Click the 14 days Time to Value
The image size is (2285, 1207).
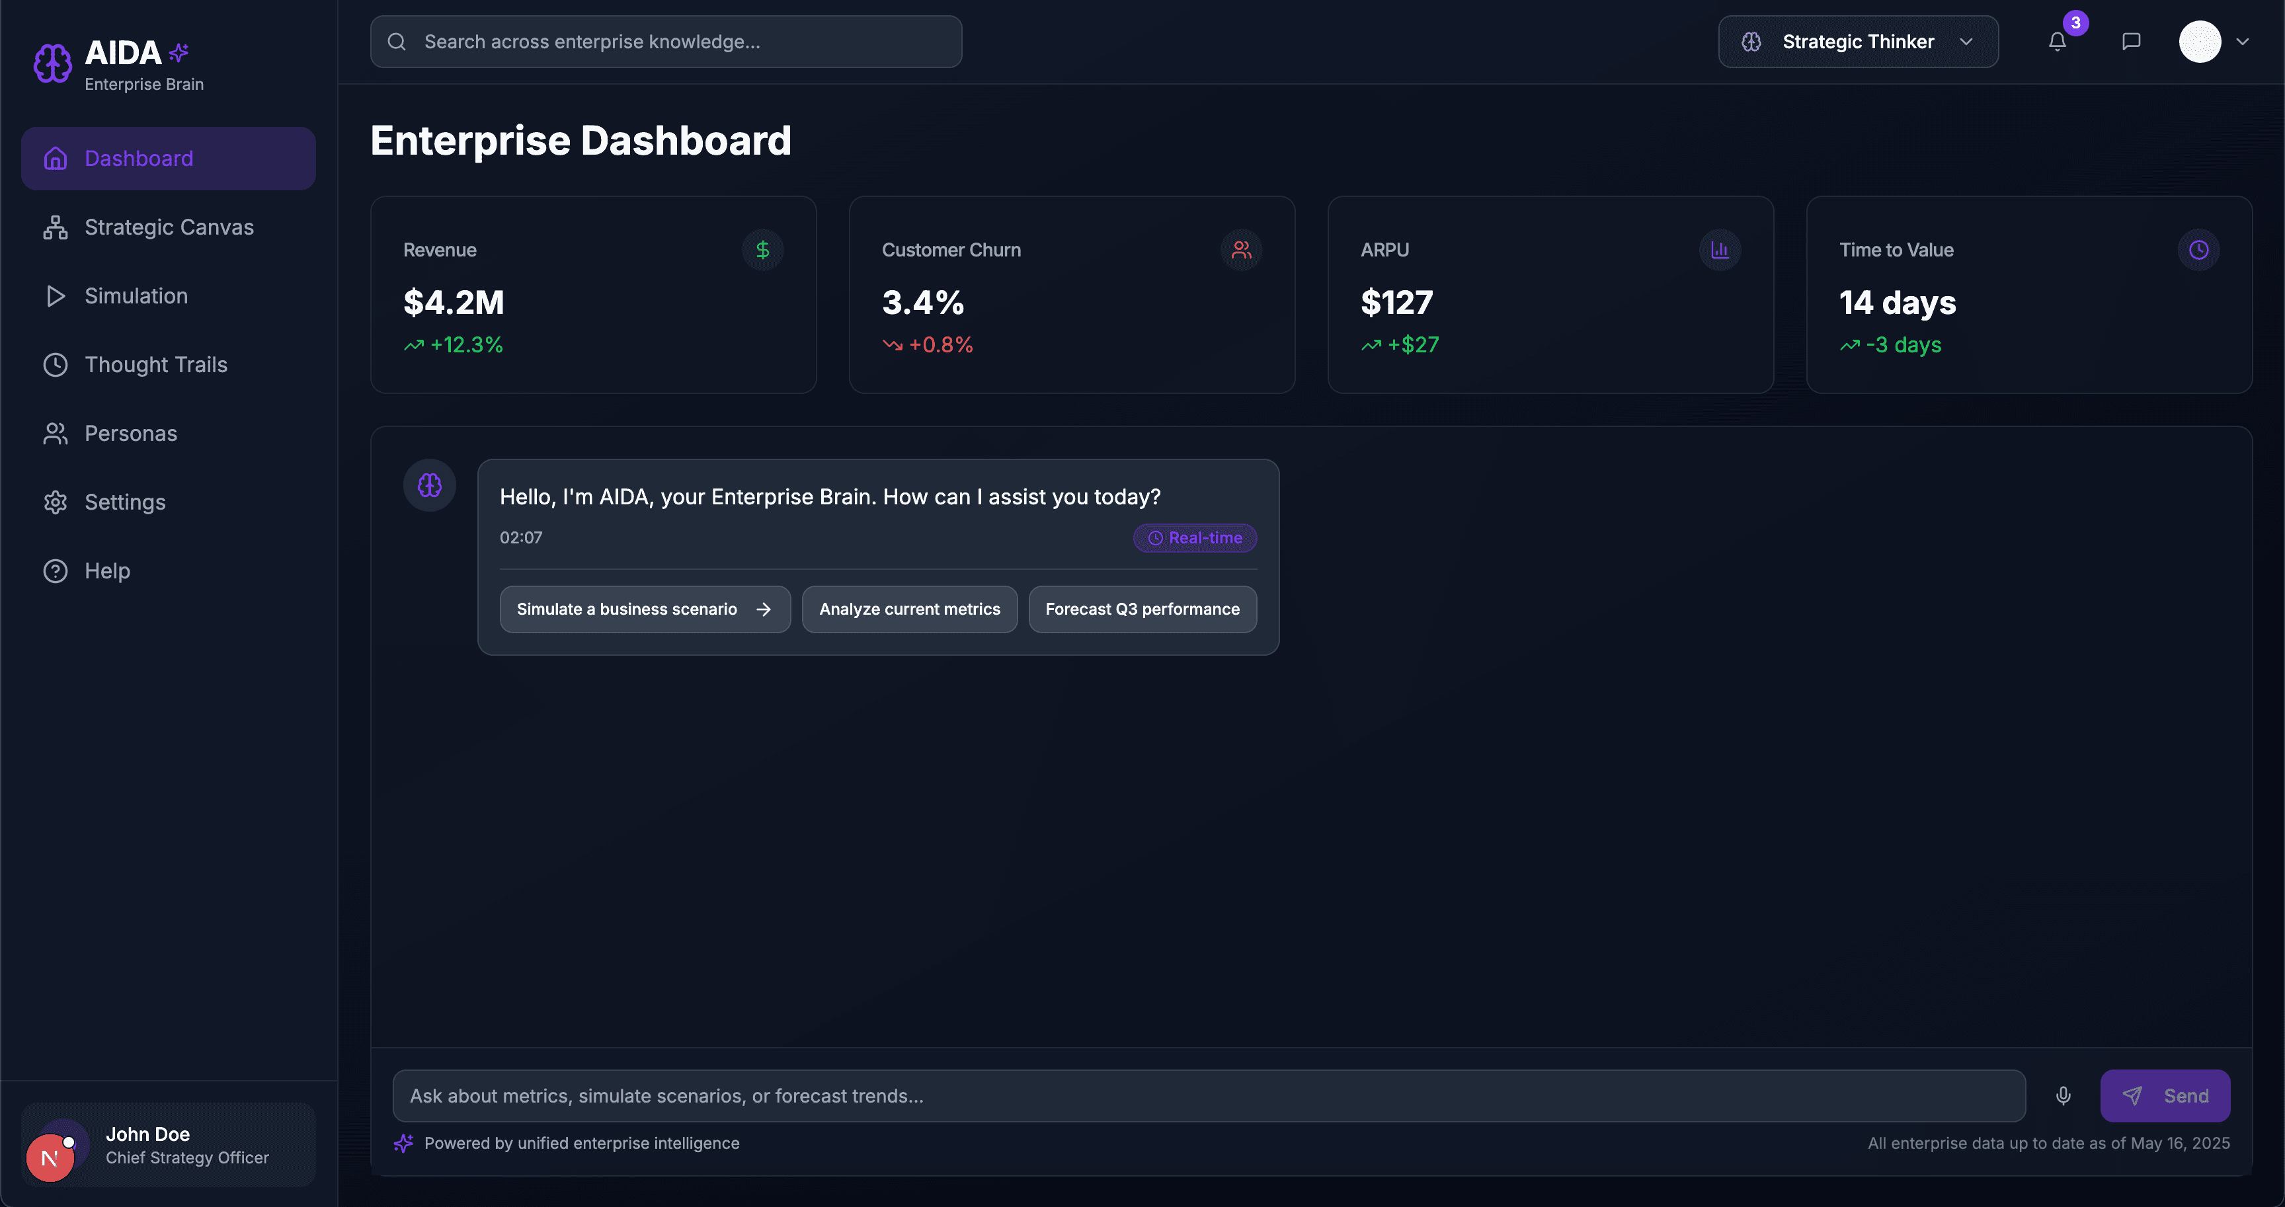[1898, 303]
